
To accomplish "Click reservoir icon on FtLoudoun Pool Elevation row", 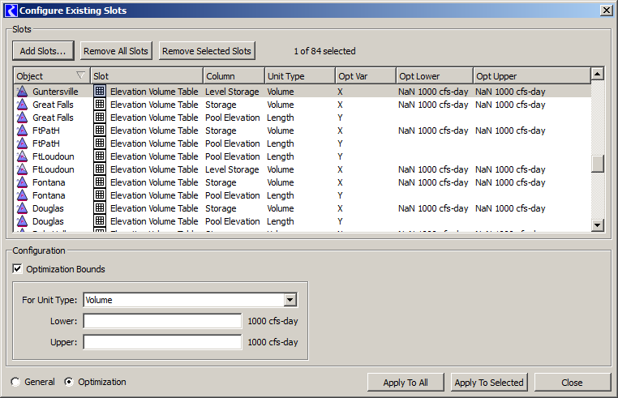I will [x=22, y=156].
